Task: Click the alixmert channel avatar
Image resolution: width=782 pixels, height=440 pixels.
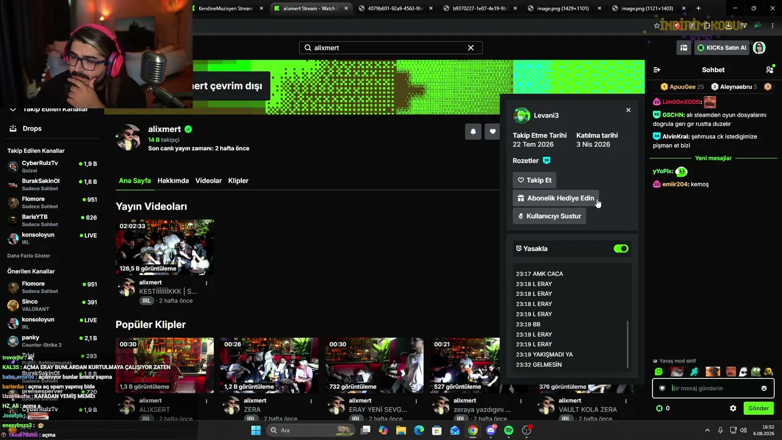Action: point(128,137)
